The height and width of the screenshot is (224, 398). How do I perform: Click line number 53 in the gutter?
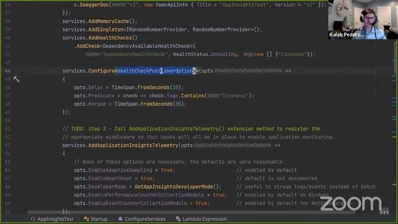pyautogui.click(x=7, y=145)
